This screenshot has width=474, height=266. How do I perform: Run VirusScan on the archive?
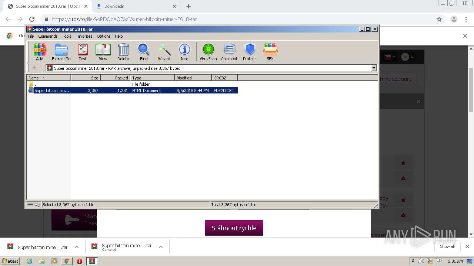point(208,52)
